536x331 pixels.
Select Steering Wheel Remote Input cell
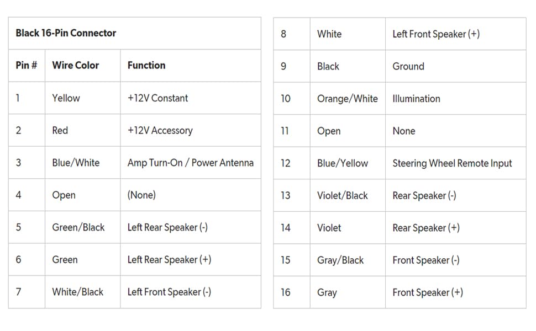point(452,163)
